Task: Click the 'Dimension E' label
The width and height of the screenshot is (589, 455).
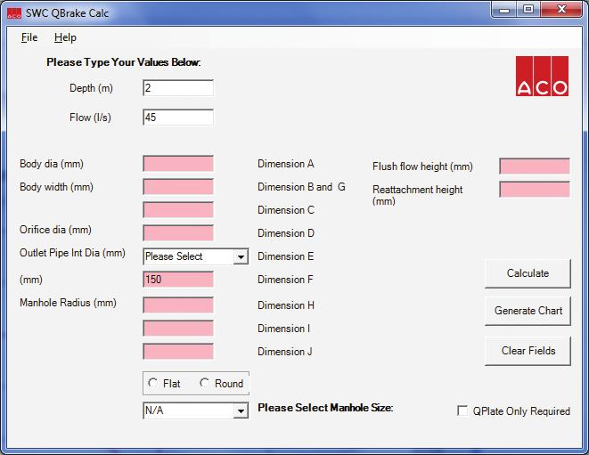Action: pyautogui.click(x=285, y=256)
